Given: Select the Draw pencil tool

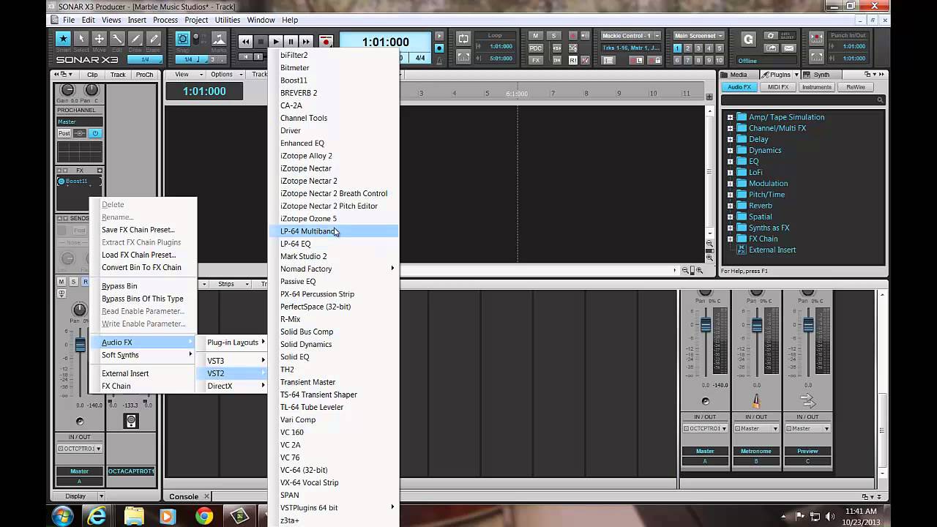Looking at the screenshot, I should click(135, 39).
